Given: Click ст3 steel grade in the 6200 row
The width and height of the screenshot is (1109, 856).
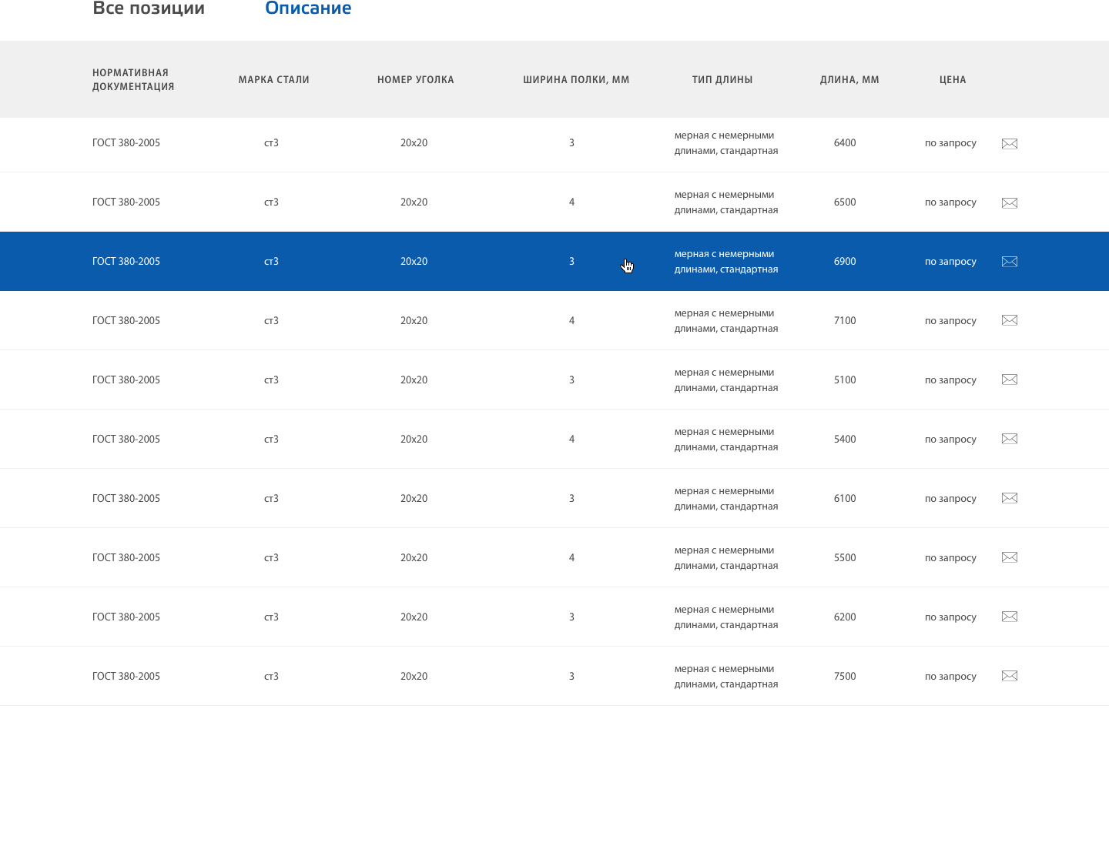Looking at the screenshot, I should click(271, 617).
